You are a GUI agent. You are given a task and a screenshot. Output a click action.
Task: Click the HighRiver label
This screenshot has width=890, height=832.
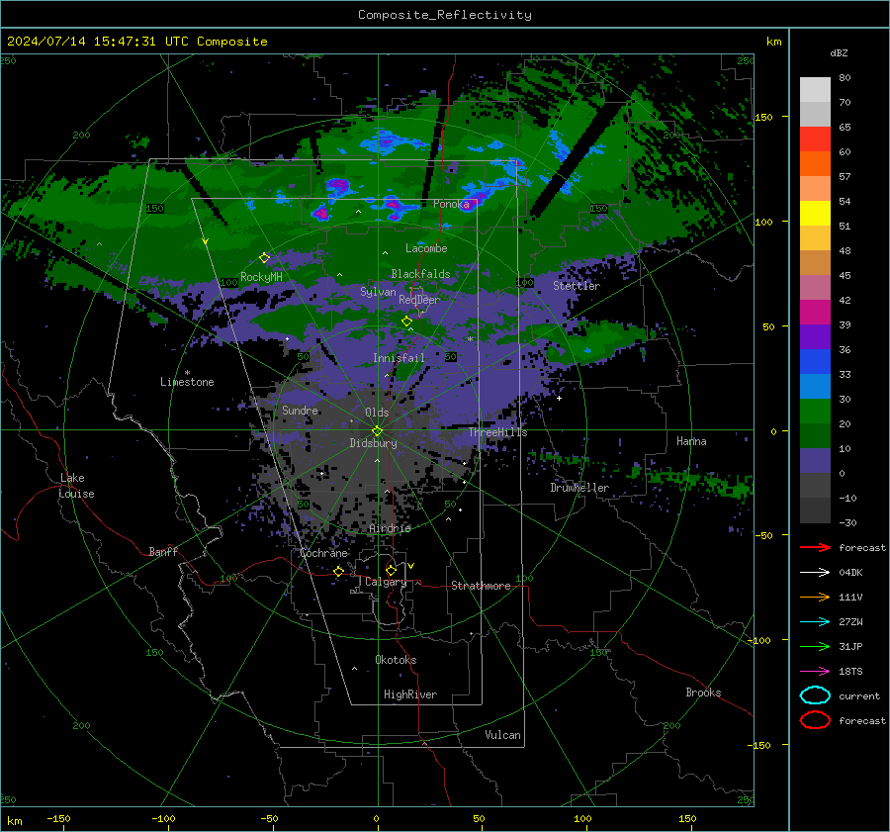click(410, 694)
